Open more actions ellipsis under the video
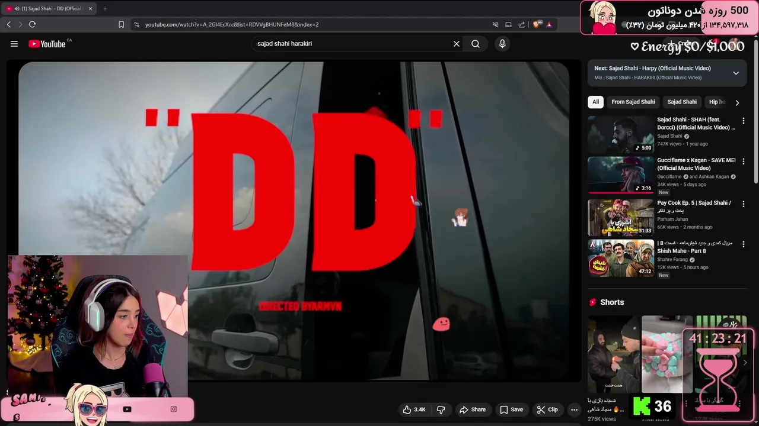 click(574, 409)
